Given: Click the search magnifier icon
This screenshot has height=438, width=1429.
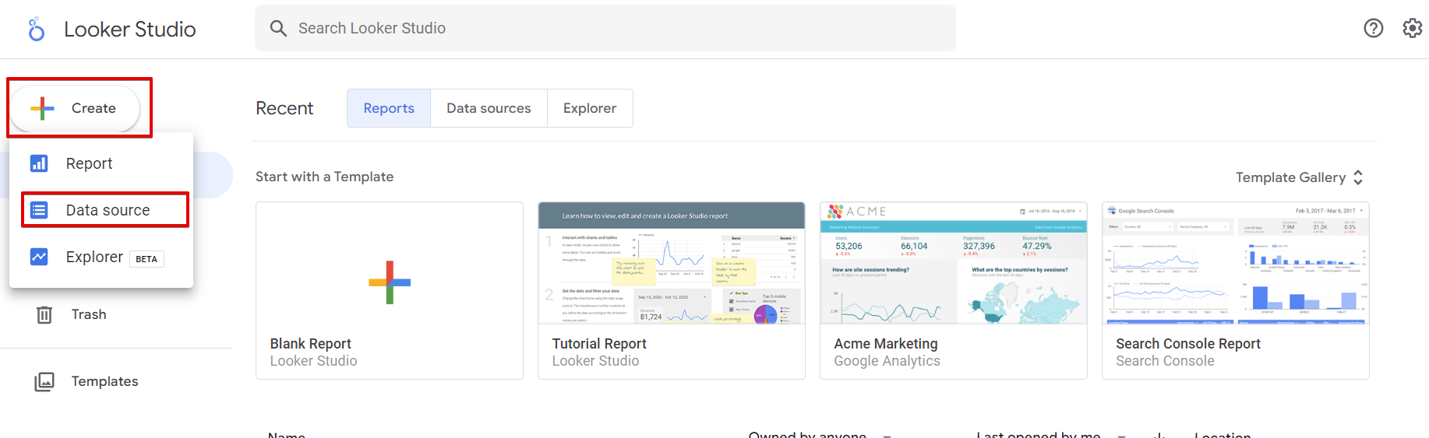Looking at the screenshot, I should point(278,29).
